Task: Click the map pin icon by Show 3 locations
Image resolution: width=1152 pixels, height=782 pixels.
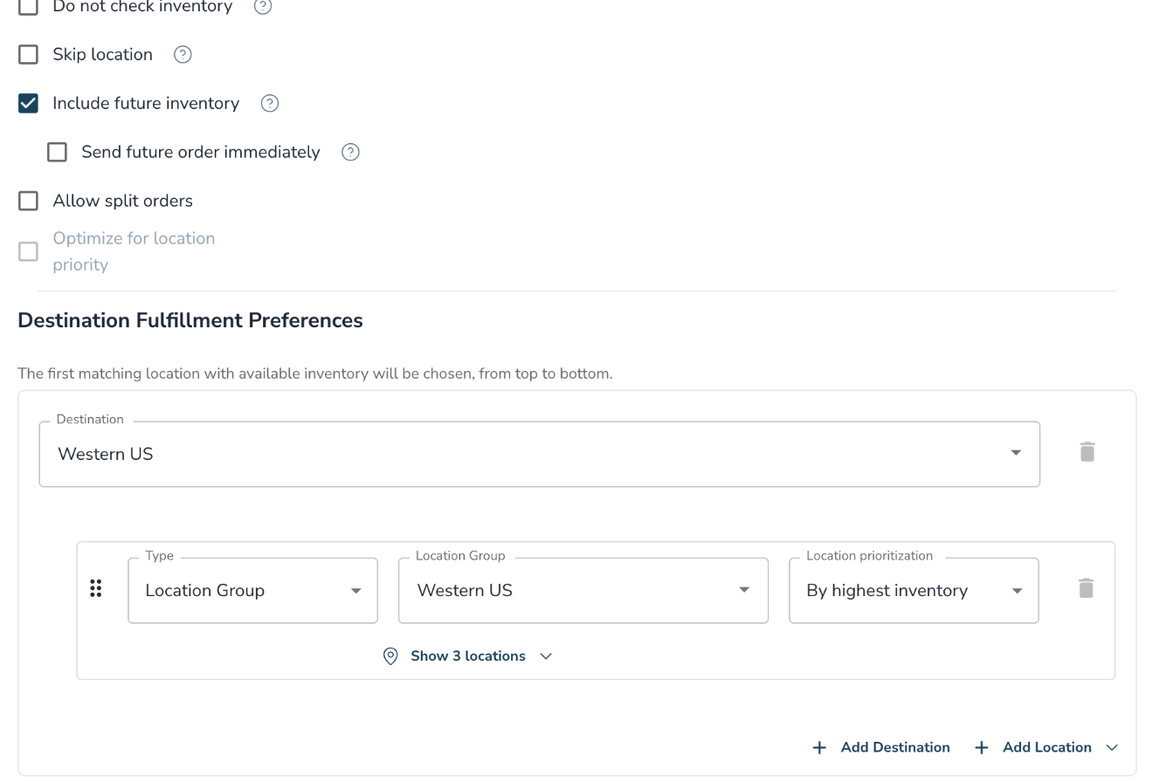Action: [x=391, y=656]
